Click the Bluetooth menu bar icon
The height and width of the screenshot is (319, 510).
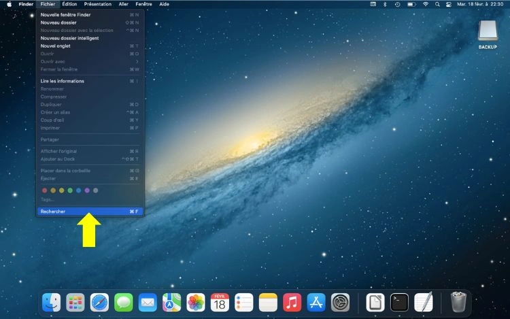point(384,4)
